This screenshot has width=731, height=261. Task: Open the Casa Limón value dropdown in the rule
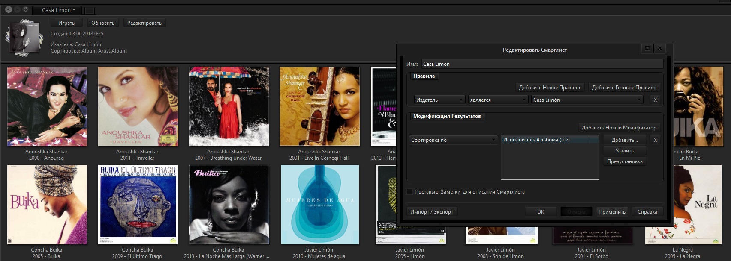(x=587, y=100)
